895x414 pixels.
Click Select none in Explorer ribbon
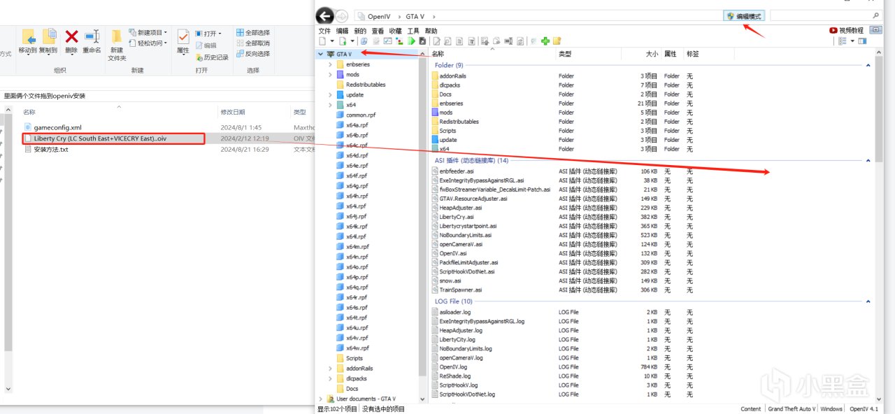pos(253,43)
